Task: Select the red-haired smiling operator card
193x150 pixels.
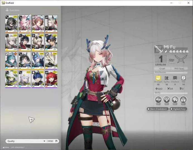Action: pos(51,79)
